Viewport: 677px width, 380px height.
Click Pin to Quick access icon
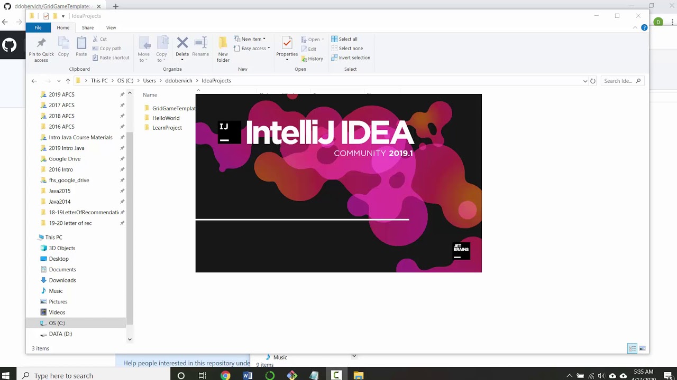(x=41, y=50)
